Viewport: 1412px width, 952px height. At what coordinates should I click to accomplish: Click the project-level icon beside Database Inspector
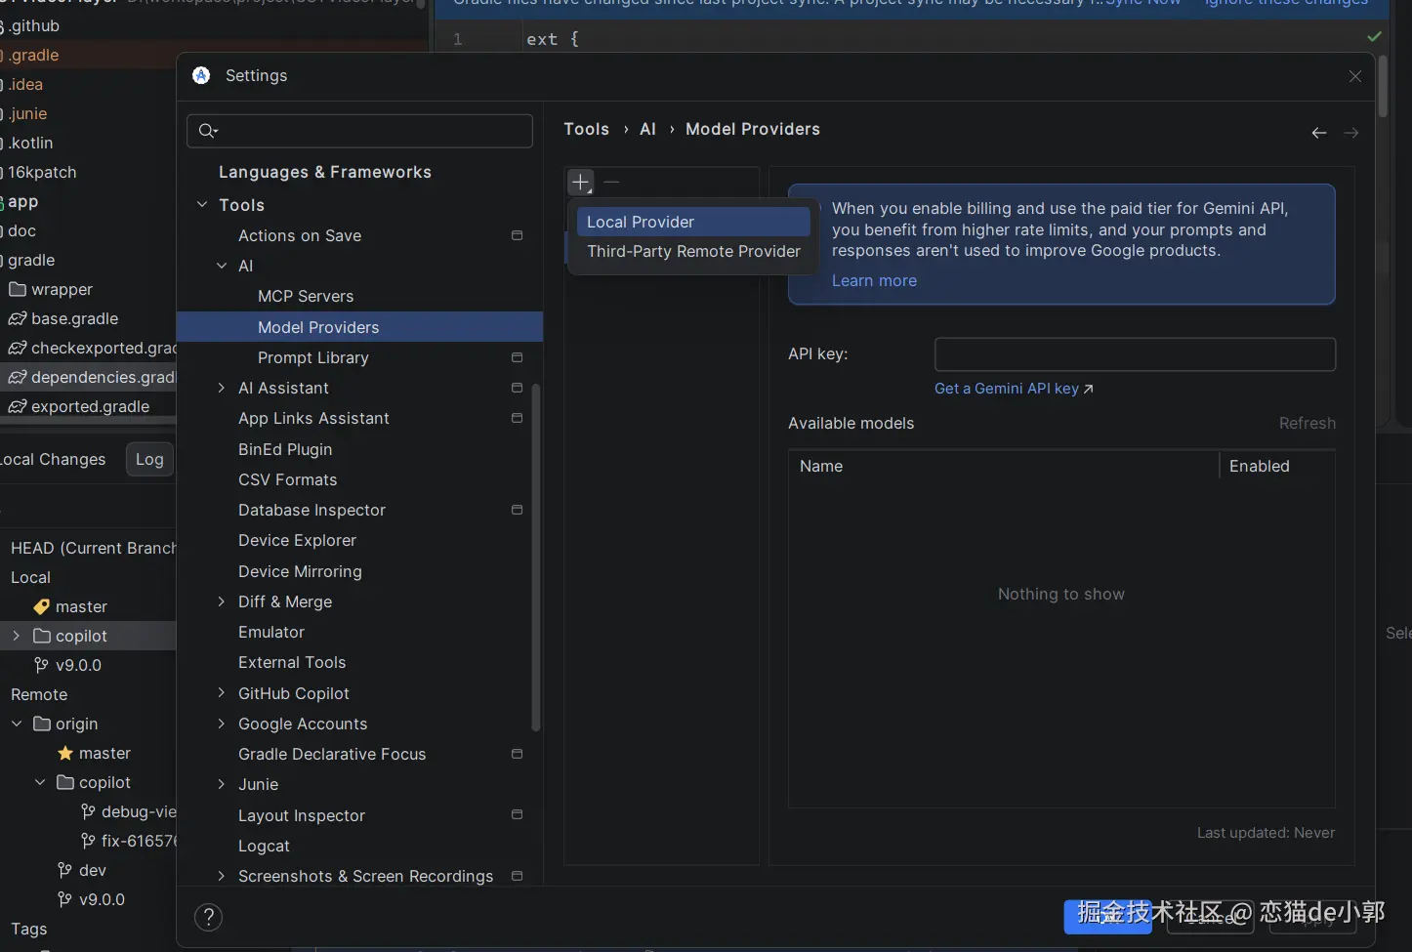tap(517, 510)
